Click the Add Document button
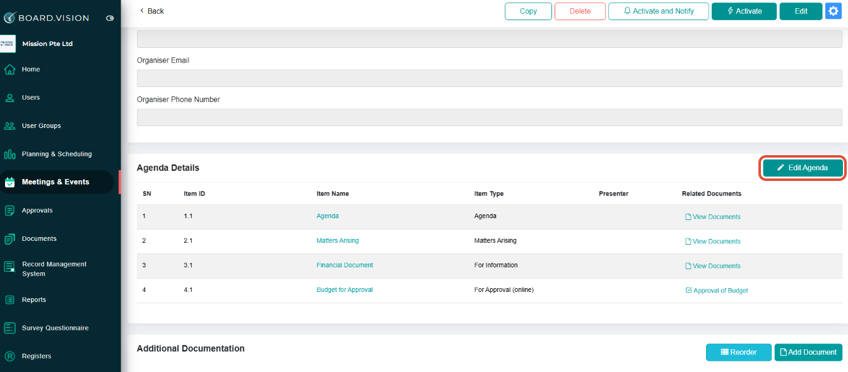The image size is (848, 372). pyautogui.click(x=808, y=352)
